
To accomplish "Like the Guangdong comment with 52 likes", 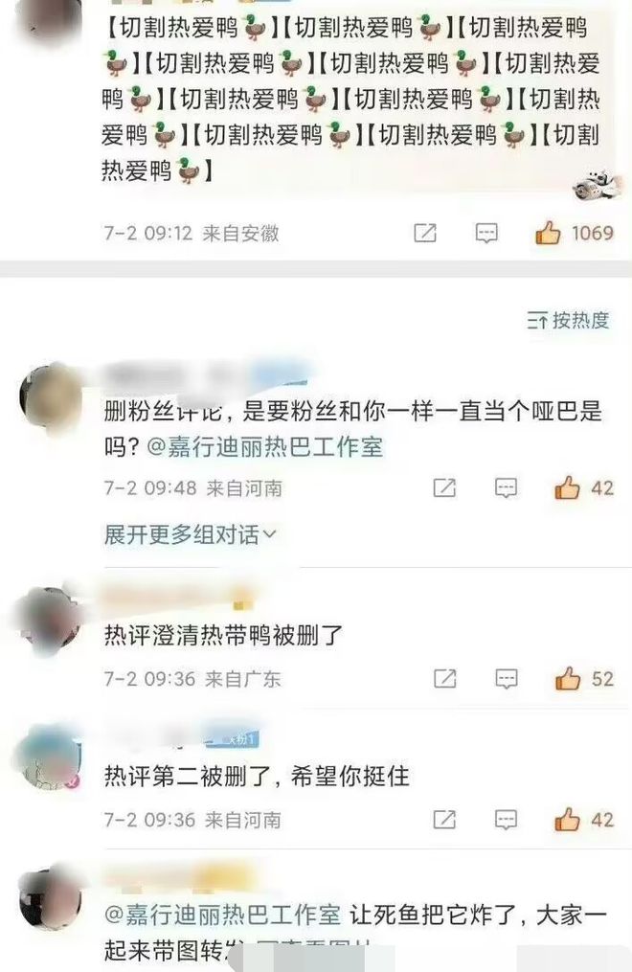I will pos(567,679).
